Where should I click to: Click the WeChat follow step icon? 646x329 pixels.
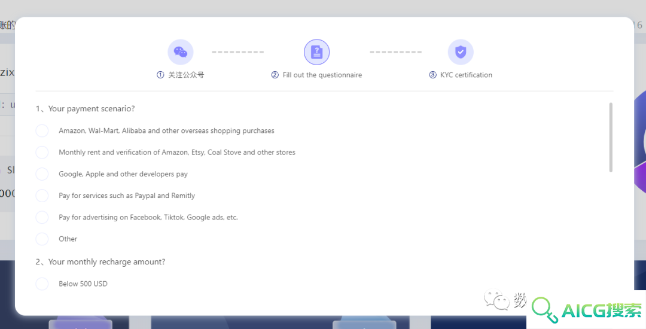coord(181,52)
